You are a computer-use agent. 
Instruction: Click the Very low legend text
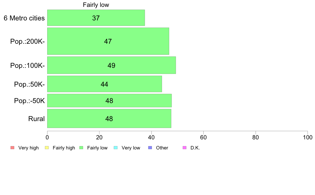click(x=131, y=148)
